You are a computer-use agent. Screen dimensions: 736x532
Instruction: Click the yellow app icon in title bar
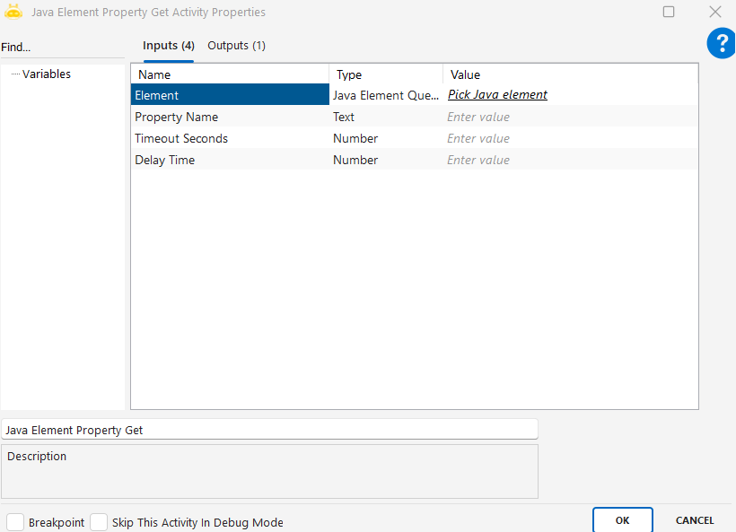pyautogui.click(x=13, y=13)
